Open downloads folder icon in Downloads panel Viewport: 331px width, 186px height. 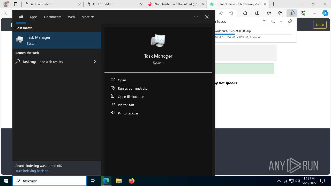pos(265,21)
